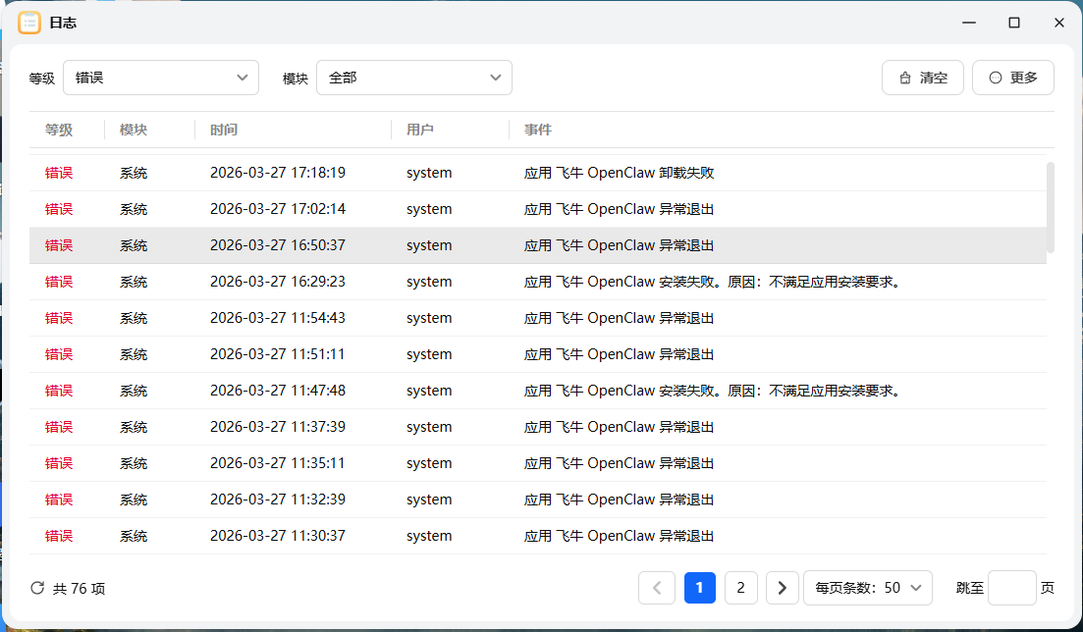Screen dimensions: 1083x632
Task: Click the 跳至 page number input field
Action: pos(1011,588)
